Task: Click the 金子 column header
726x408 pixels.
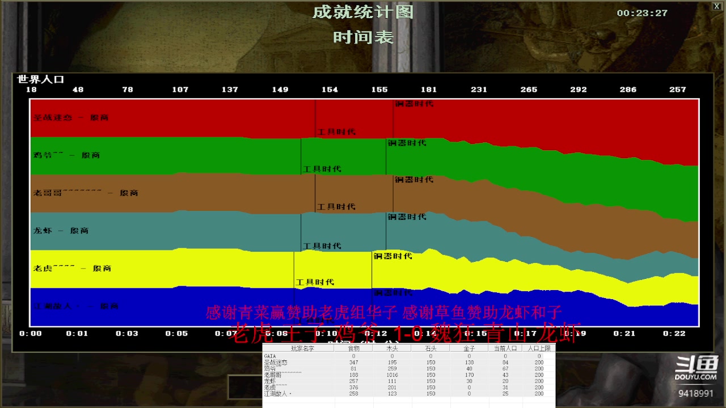Action: [469, 348]
